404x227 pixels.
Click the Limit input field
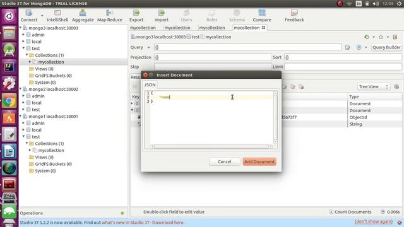coord(343,67)
